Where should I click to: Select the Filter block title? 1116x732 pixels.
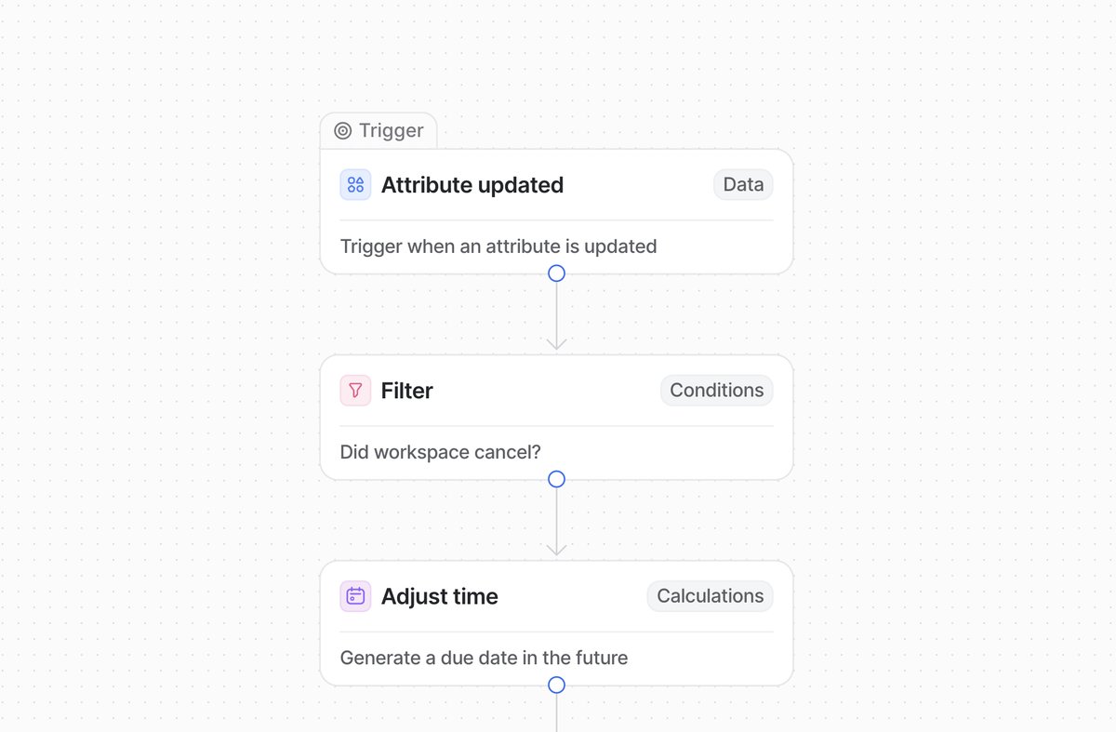pyautogui.click(x=406, y=391)
